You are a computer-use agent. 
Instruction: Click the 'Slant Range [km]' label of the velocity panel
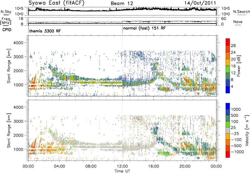pyautogui.click(x=9, y=131)
